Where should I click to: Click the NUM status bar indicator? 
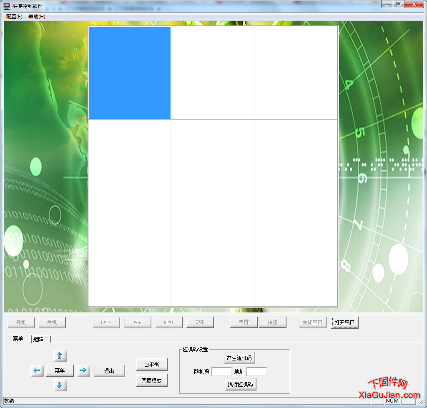392,401
